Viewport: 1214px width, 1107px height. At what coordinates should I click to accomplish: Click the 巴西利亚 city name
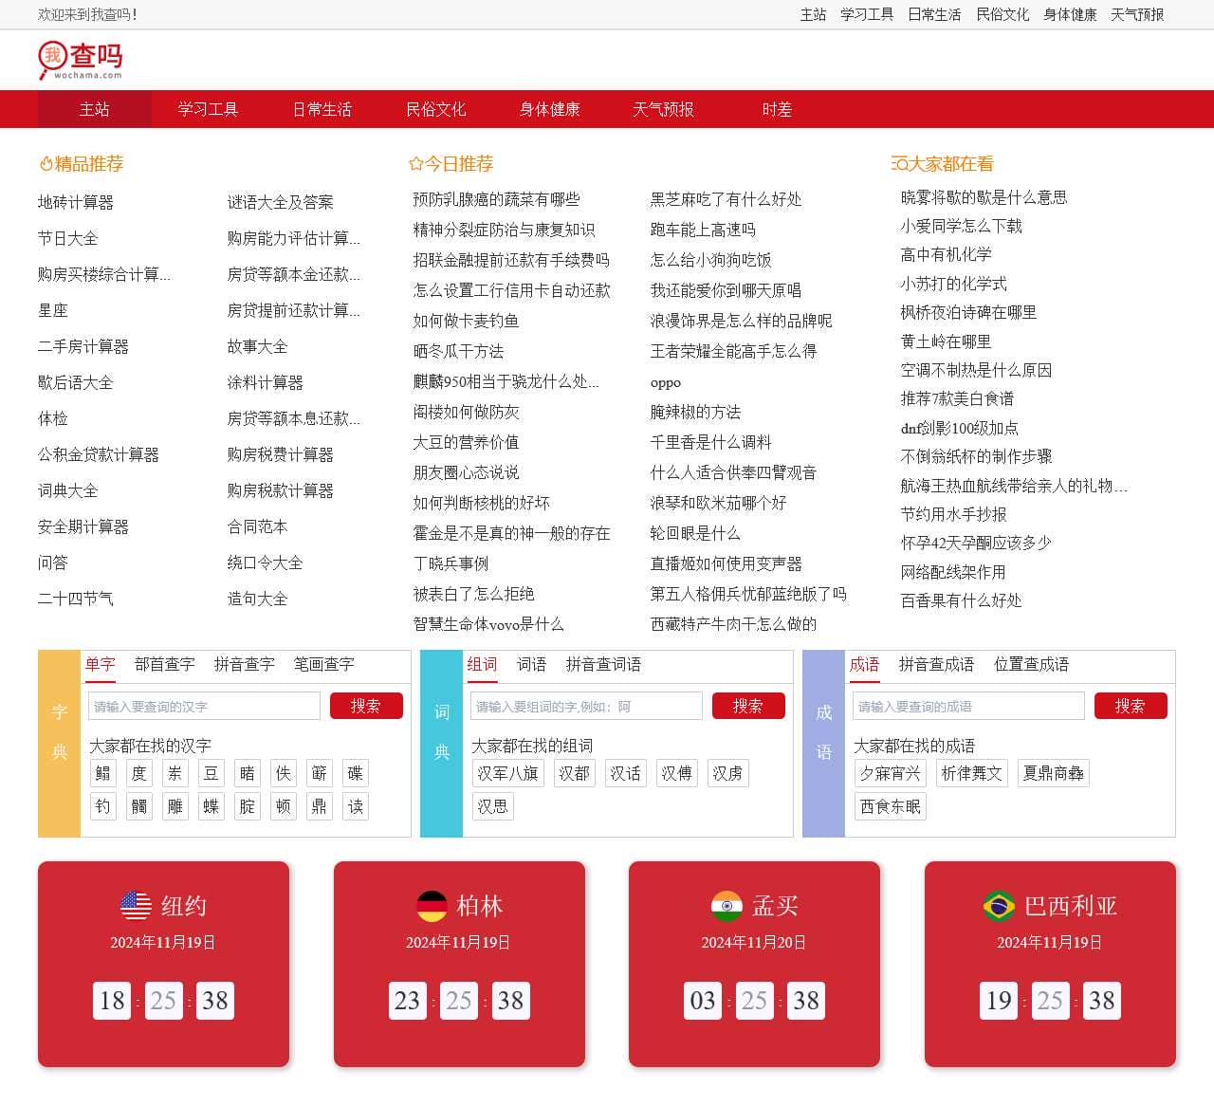coord(1072,906)
